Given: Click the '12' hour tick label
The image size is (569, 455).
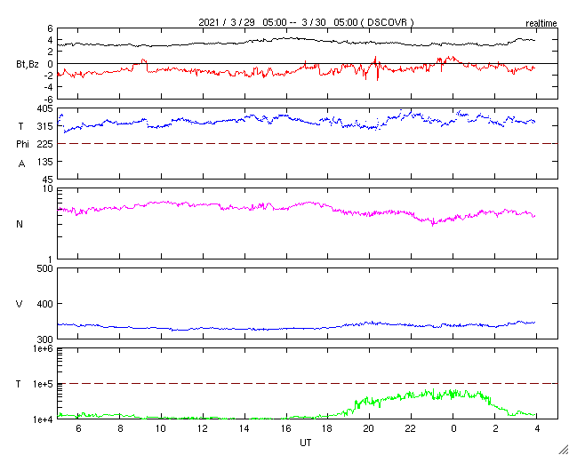Looking at the screenshot, I should click(203, 429).
